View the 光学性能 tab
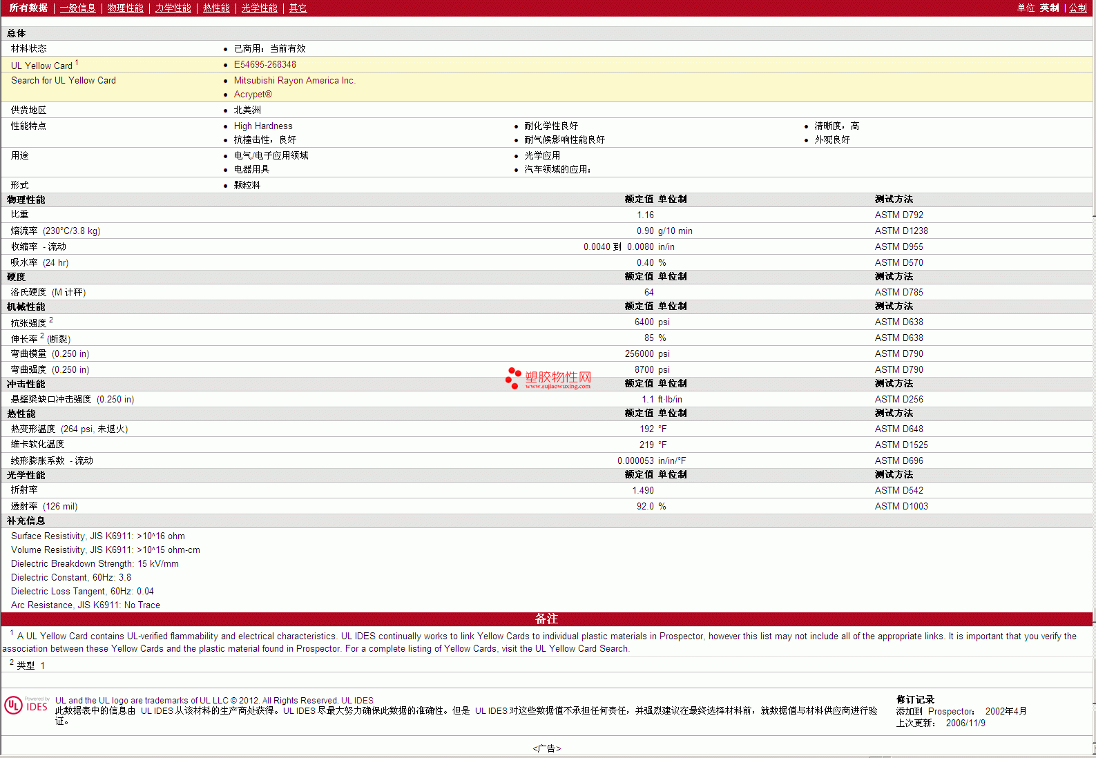 click(x=259, y=8)
